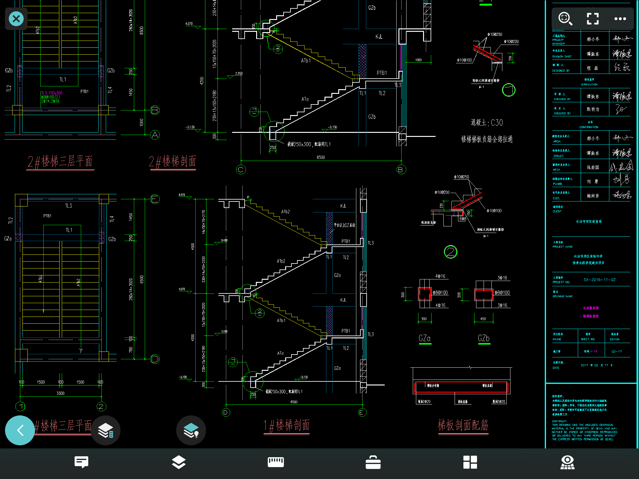Tap the 'GZb' column section label
Image resolution: width=639 pixels, height=479 pixels.
(x=484, y=338)
